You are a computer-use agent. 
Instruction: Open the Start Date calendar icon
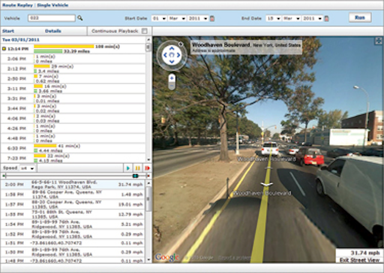(x=212, y=19)
